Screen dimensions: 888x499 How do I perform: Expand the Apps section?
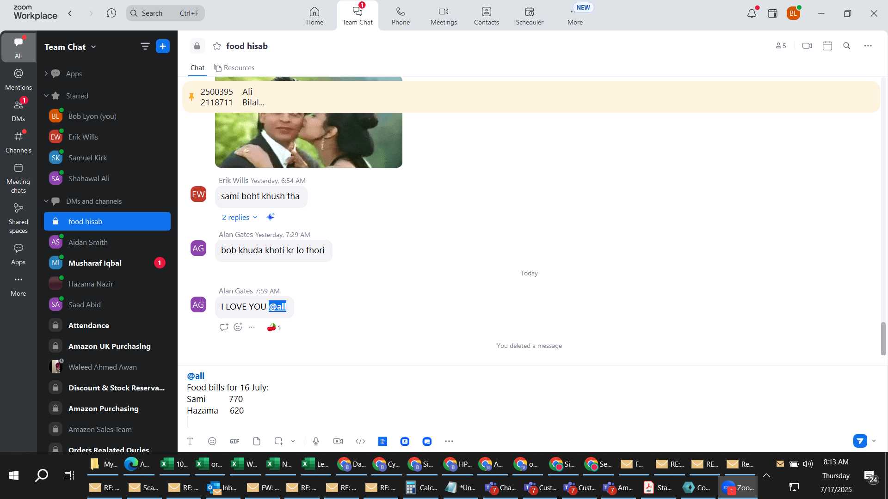tap(46, 73)
